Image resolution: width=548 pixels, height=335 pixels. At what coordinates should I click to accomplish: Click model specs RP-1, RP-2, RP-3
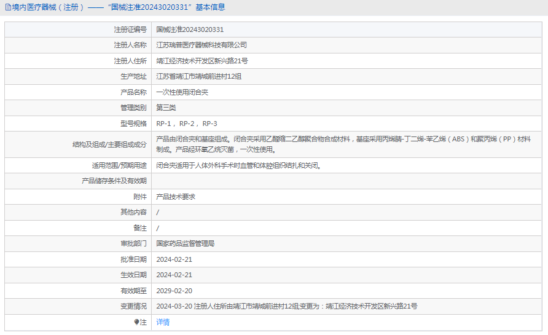pos(187,124)
